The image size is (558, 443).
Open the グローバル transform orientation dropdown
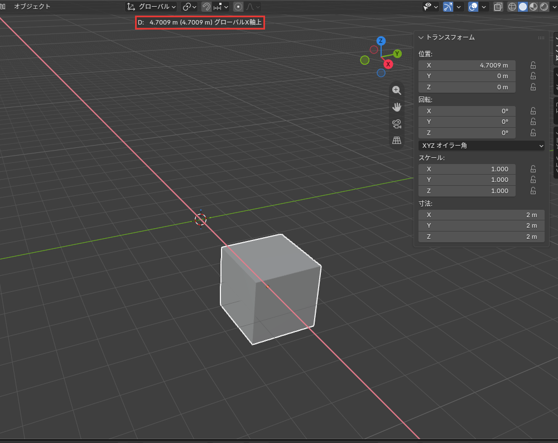point(152,7)
